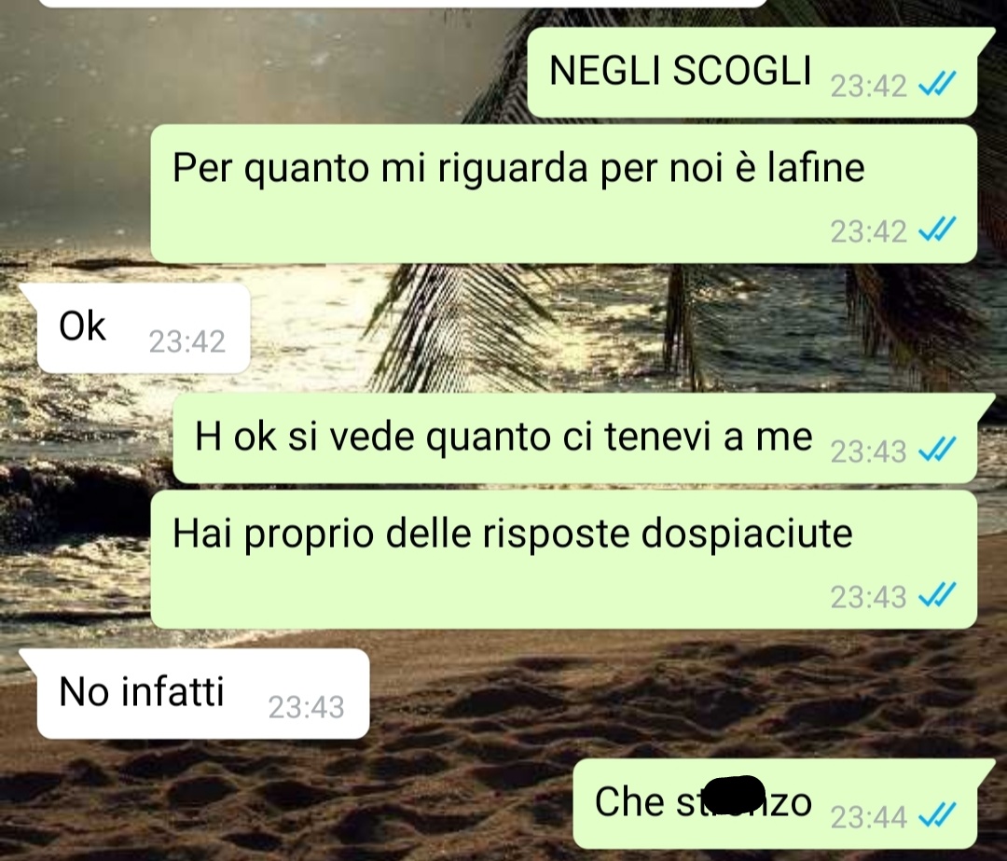Tap 23:44 timestamp on last message
Viewport: 1007px width, 861px height.
[x=868, y=816]
